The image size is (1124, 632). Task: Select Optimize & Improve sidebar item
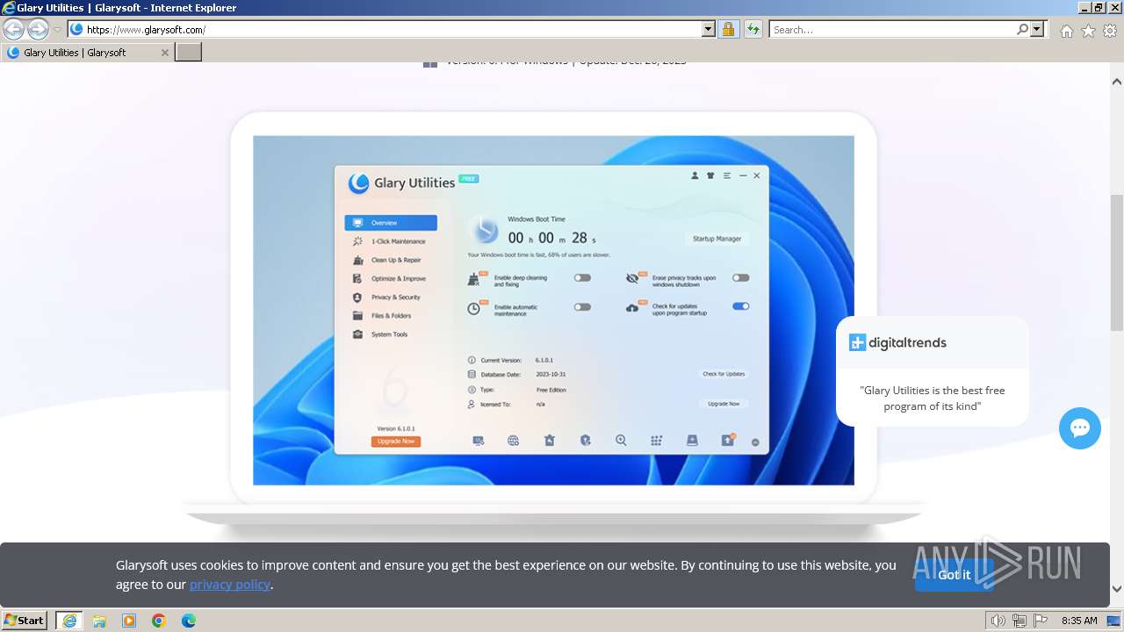pyautogui.click(x=391, y=278)
